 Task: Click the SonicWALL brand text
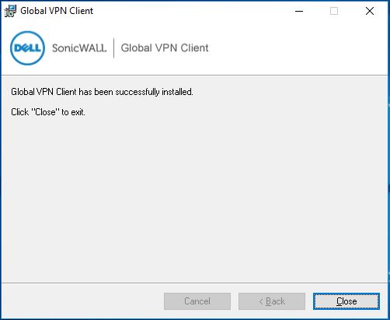pyautogui.click(x=79, y=48)
